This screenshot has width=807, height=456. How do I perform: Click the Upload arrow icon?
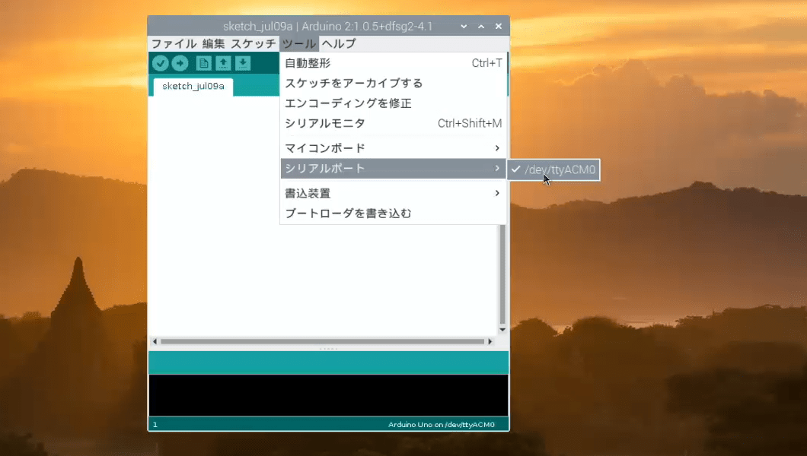(x=180, y=63)
